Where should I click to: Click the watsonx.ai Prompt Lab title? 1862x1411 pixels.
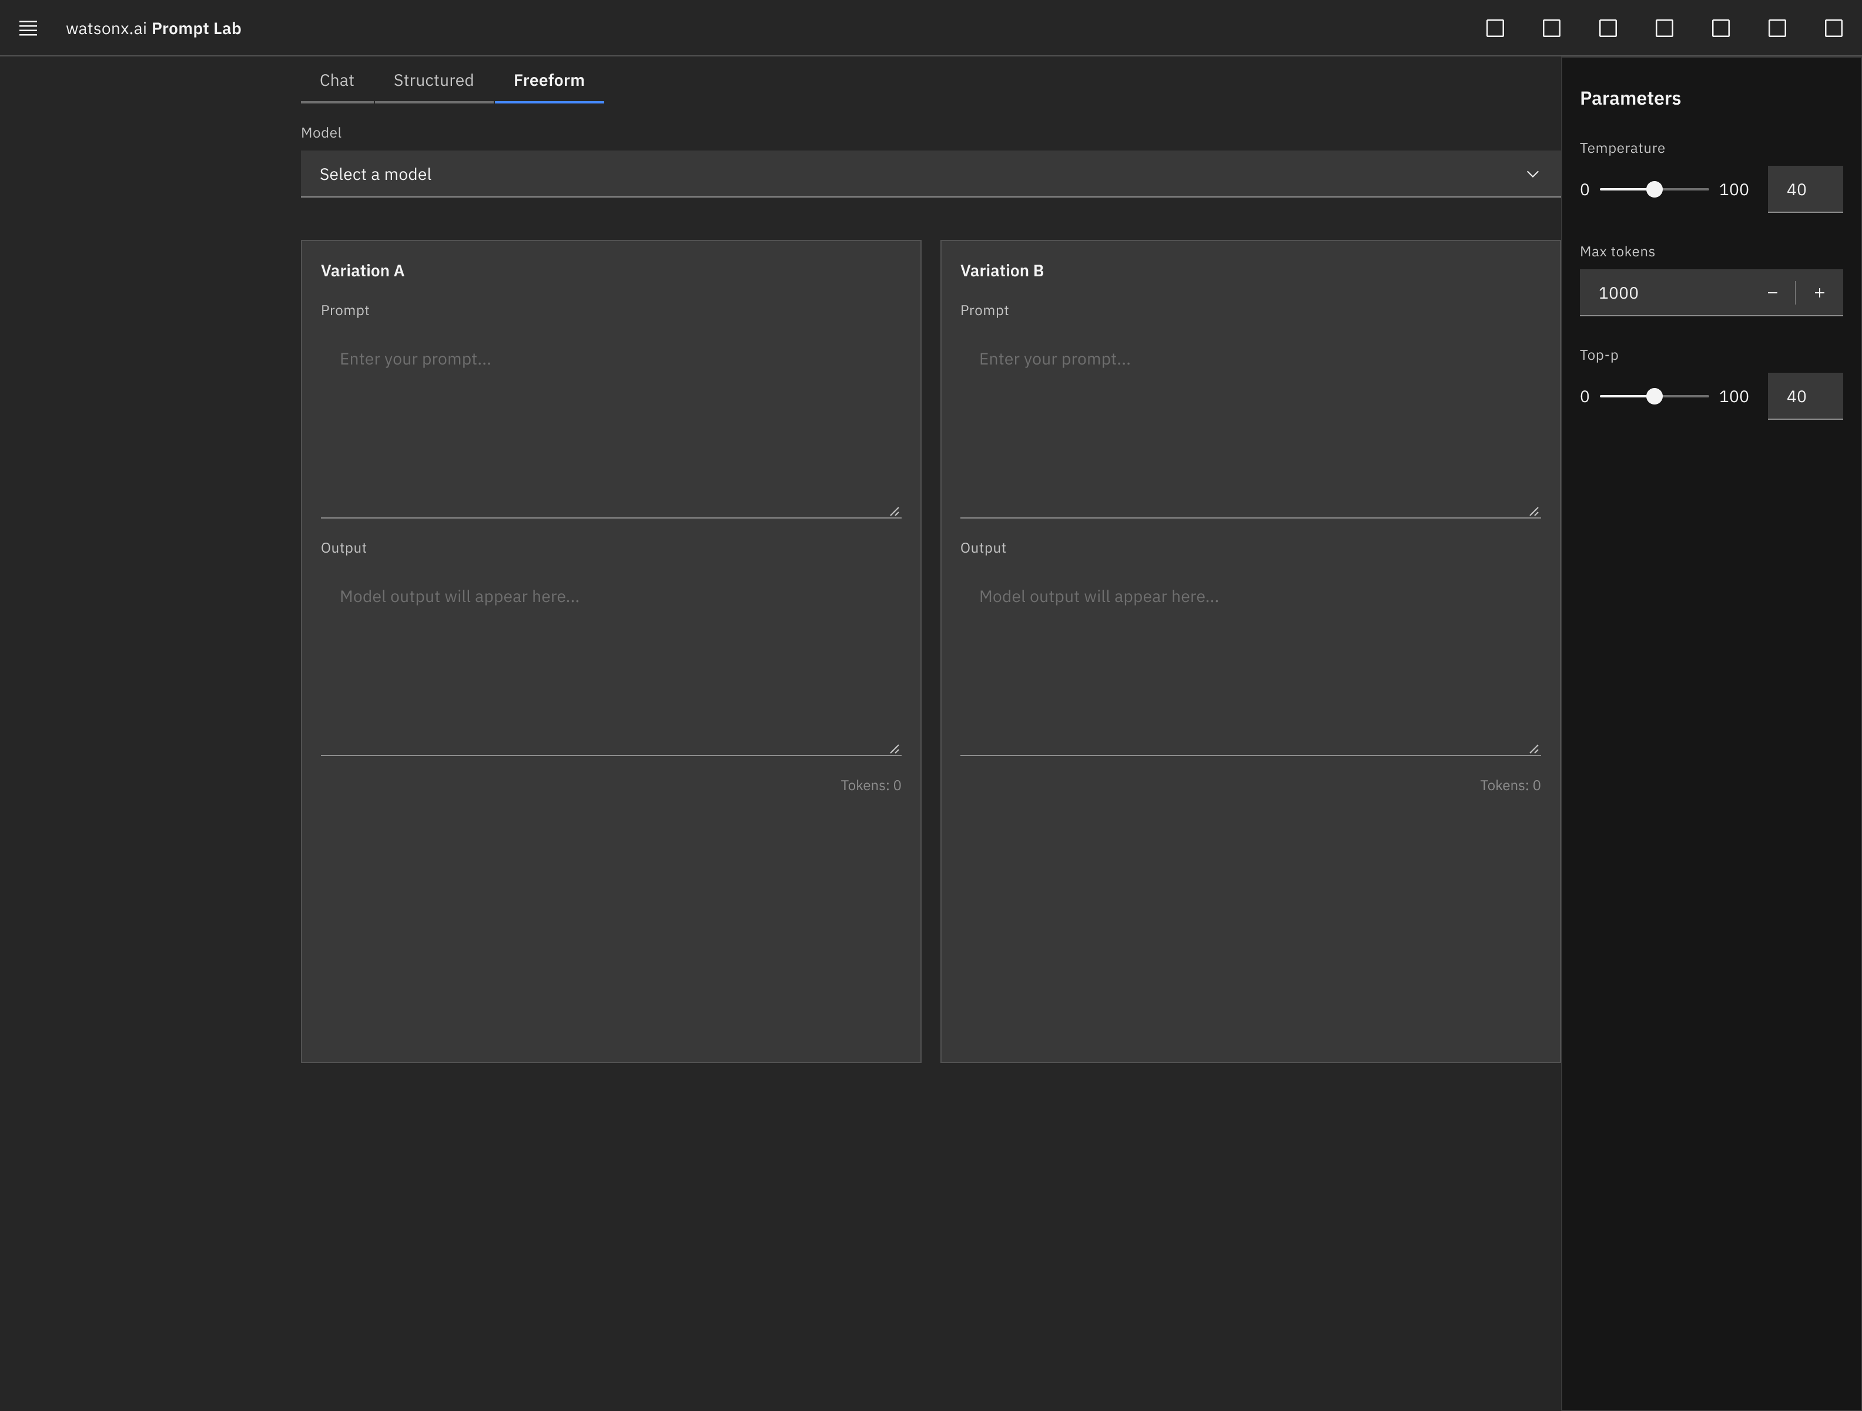tap(153, 29)
